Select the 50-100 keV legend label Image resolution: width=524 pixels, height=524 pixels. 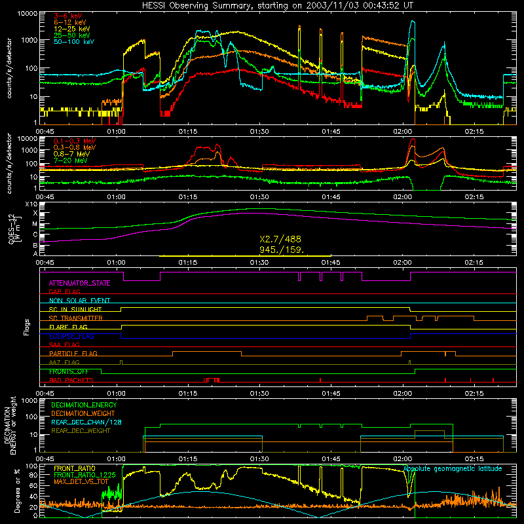point(74,42)
